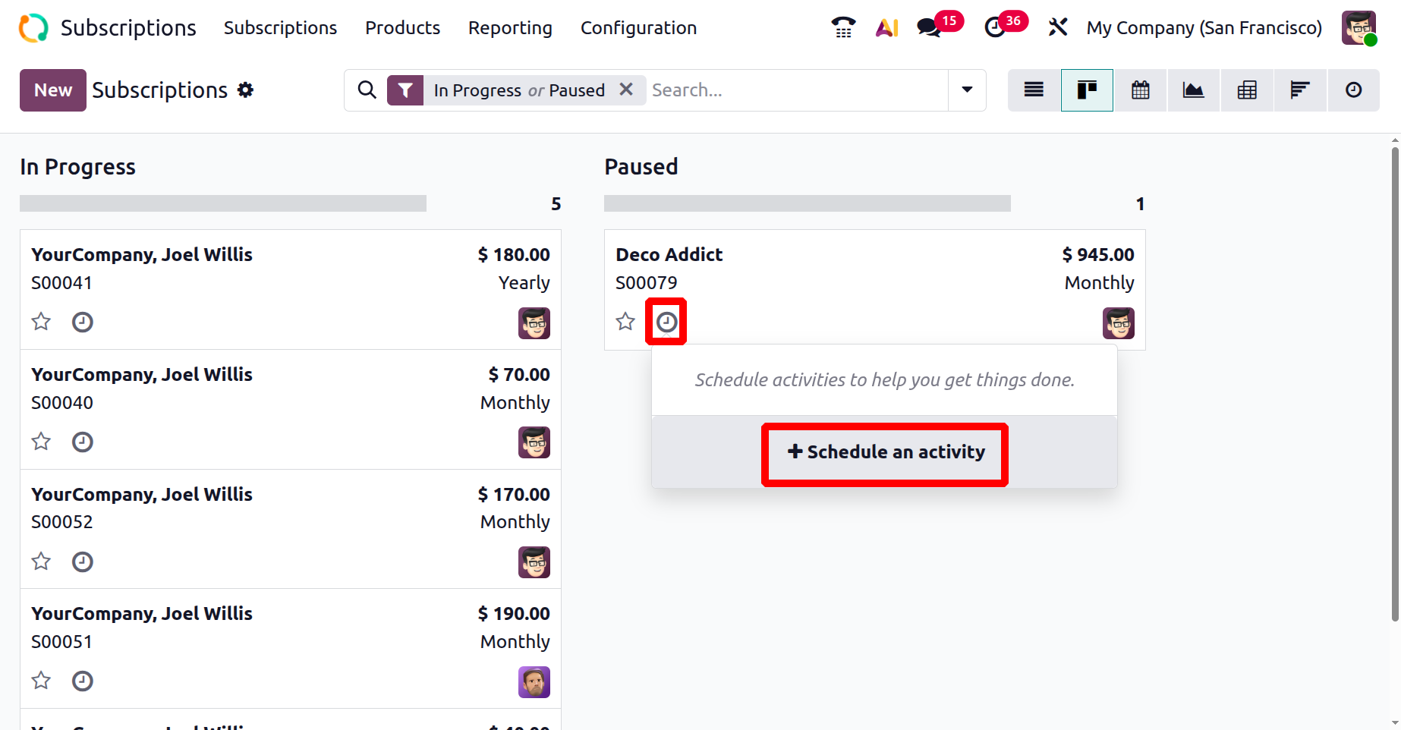Toggle favorite star on subscription S00041
This screenshot has height=730, width=1401.
click(x=41, y=322)
